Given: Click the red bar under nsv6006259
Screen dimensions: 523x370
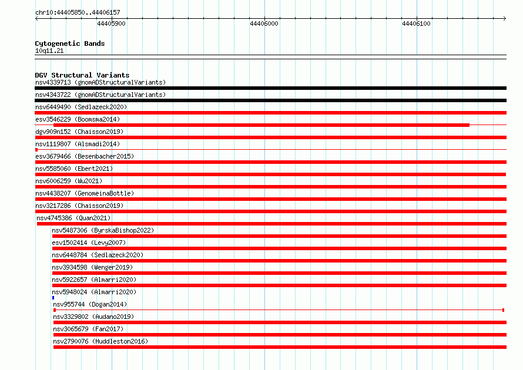Looking at the screenshot, I should point(270,187).
